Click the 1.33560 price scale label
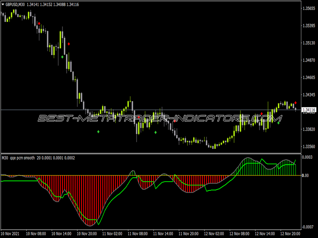The image size is (318, 238). coord(309,146)
